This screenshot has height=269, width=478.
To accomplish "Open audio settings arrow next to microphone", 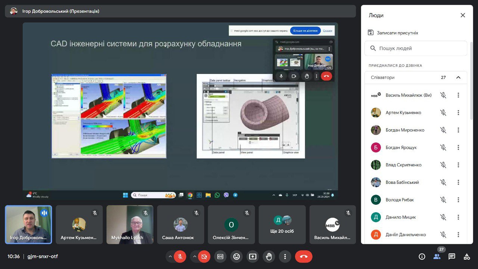I will pyautogui.click(x=170, y=257).
